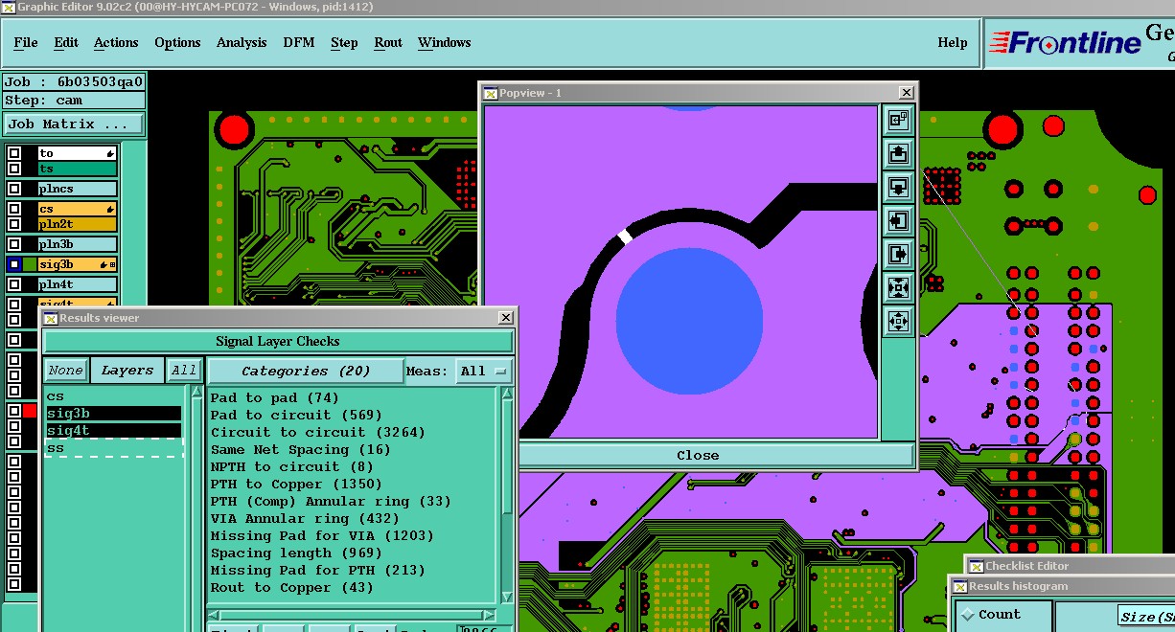
Task: Click the red color swatch in layer list
Action: pyautogui.click(x=30, y=411)
